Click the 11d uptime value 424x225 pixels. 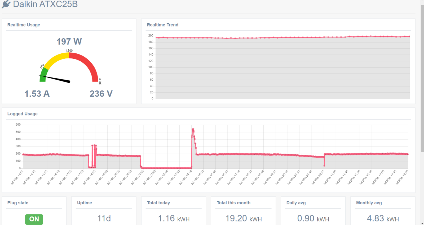click(x=104, y=218)
